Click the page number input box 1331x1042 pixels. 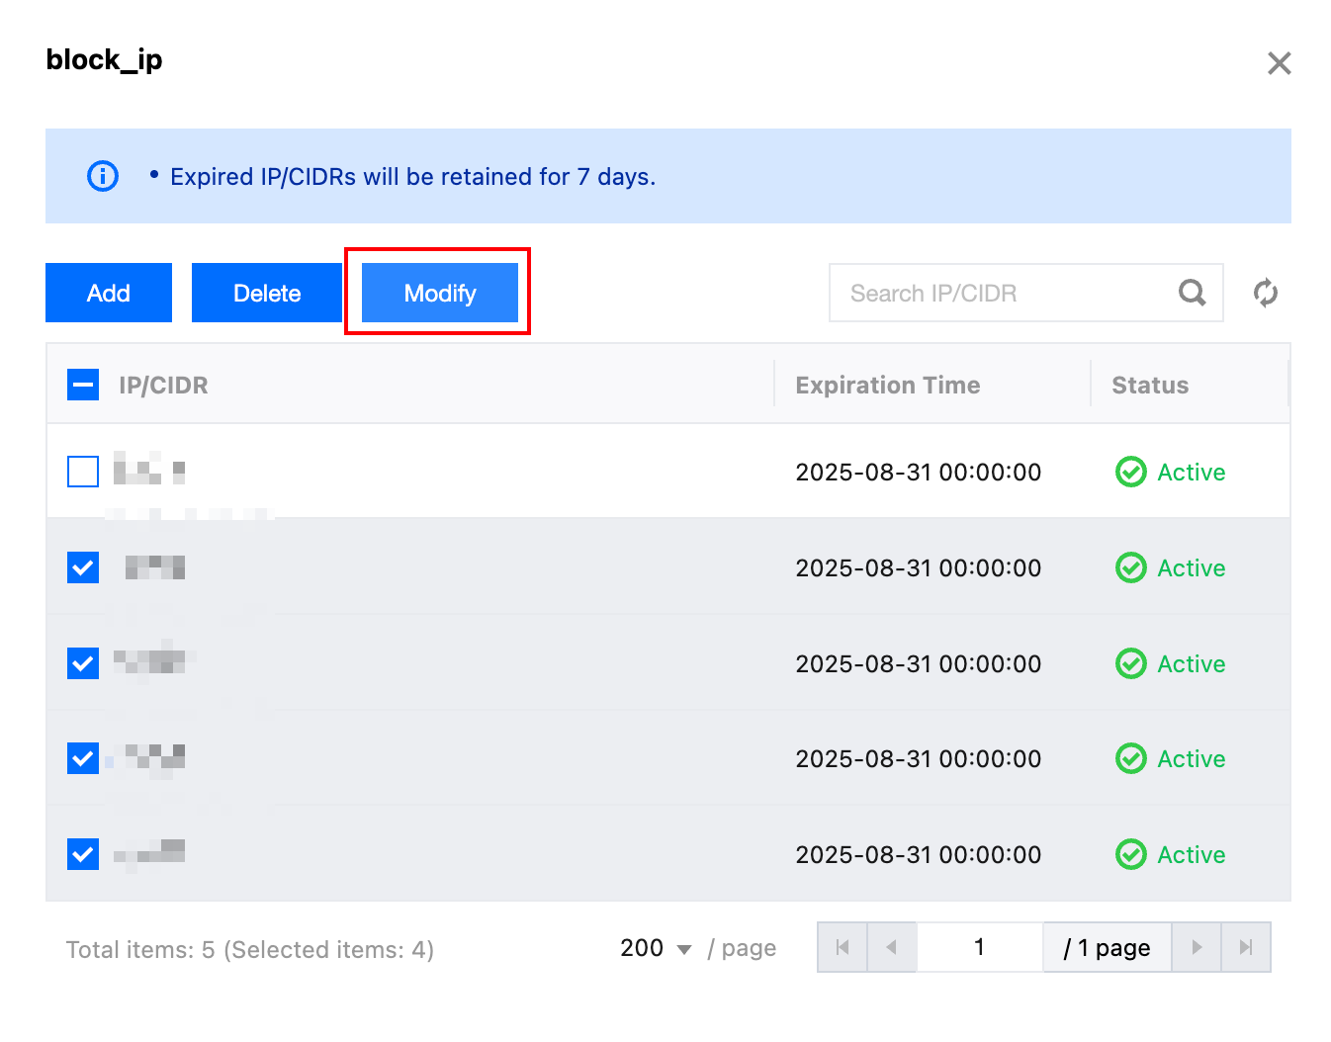point(979,947)
